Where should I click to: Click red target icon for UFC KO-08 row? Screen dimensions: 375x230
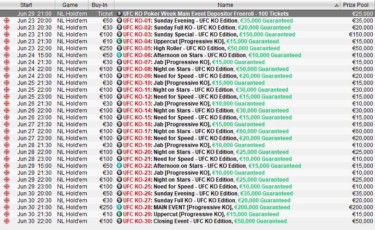pyautogui.click(x=7, y=69)
